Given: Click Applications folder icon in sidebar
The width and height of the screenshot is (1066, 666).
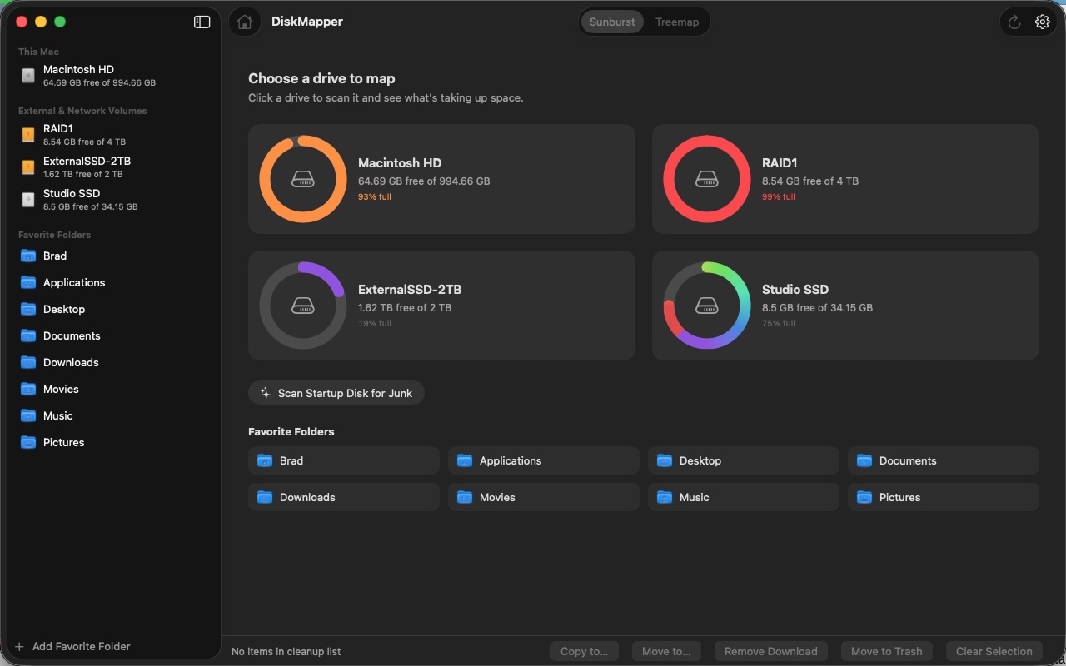Looking at the screenshot, I should (28, 282).
